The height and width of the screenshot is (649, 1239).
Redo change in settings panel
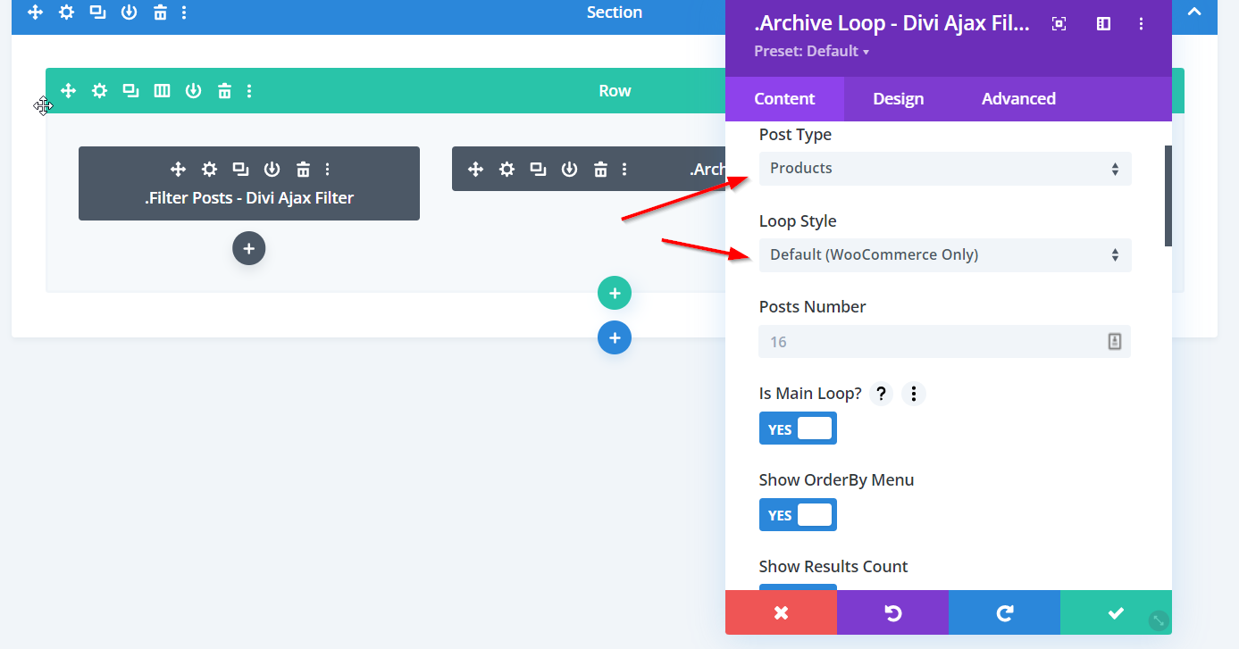pyautogui.click(x=1004, y=612)
